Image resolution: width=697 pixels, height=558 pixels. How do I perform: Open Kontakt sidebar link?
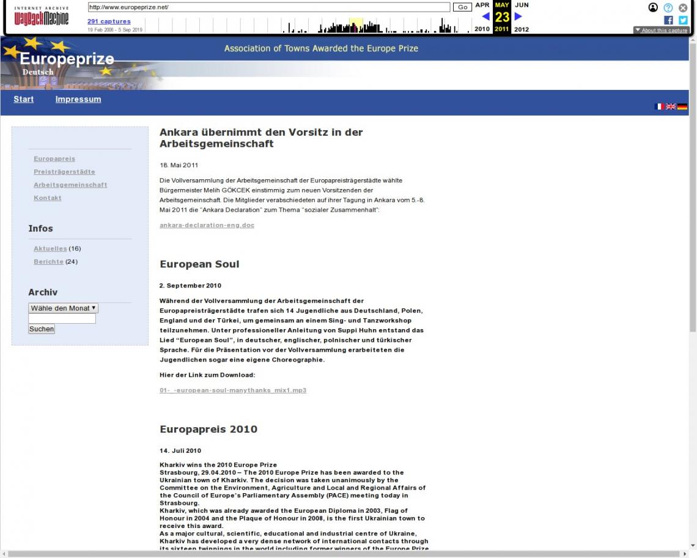click(x=48, y=198)
